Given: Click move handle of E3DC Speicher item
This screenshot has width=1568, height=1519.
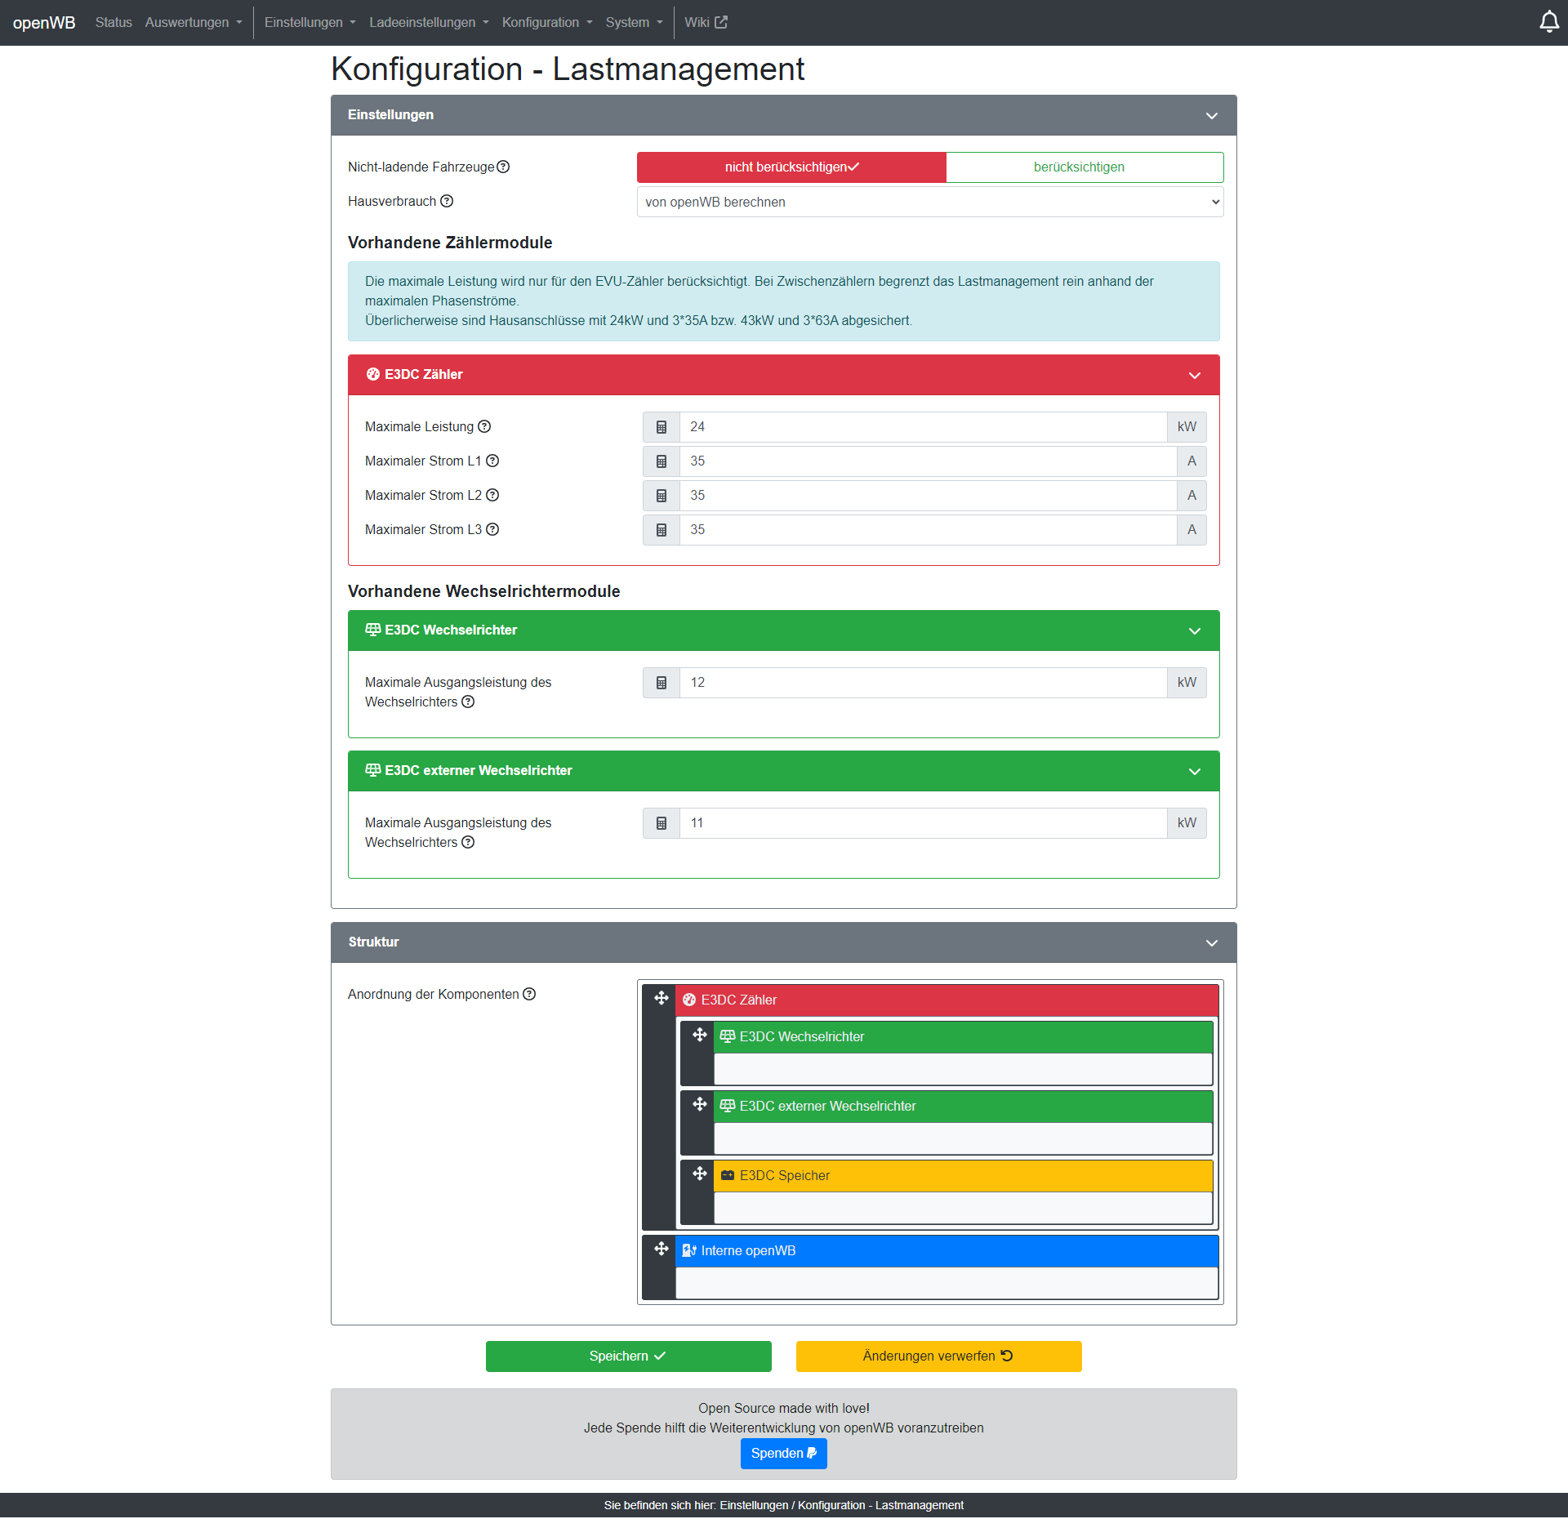Looking at the screenshot, I should click(700, 1174).
